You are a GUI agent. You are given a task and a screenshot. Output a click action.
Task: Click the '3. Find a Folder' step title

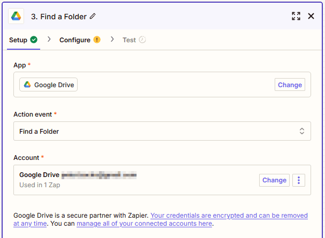59,17
